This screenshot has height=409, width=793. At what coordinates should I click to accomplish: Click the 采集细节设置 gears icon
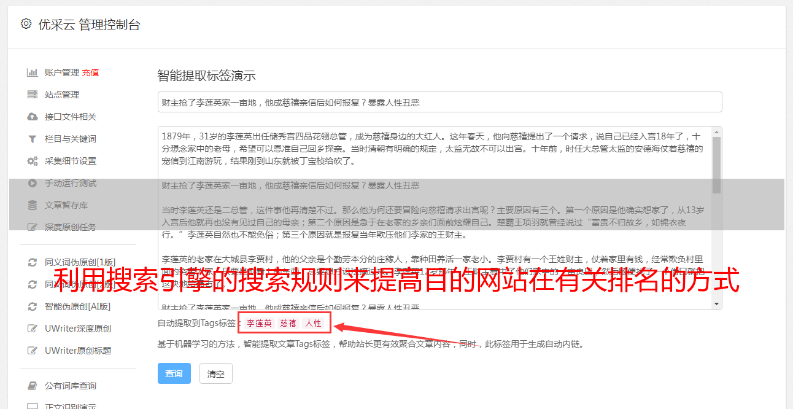tap(33, 161)
